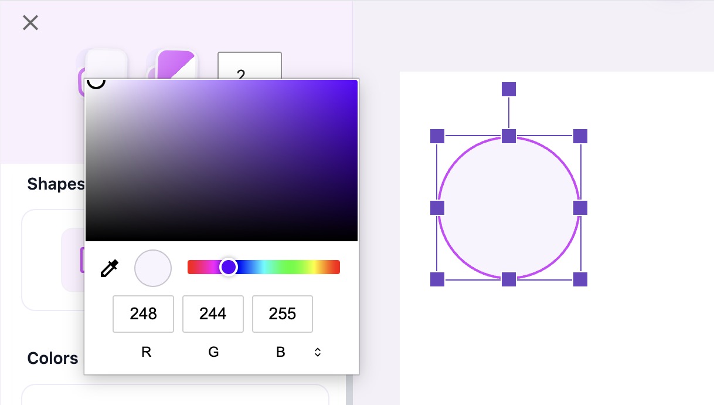Click the top-center handle on the circle's bounding box
The width and height of the screenshot is (714, 405).
click(x=509, y=136)
